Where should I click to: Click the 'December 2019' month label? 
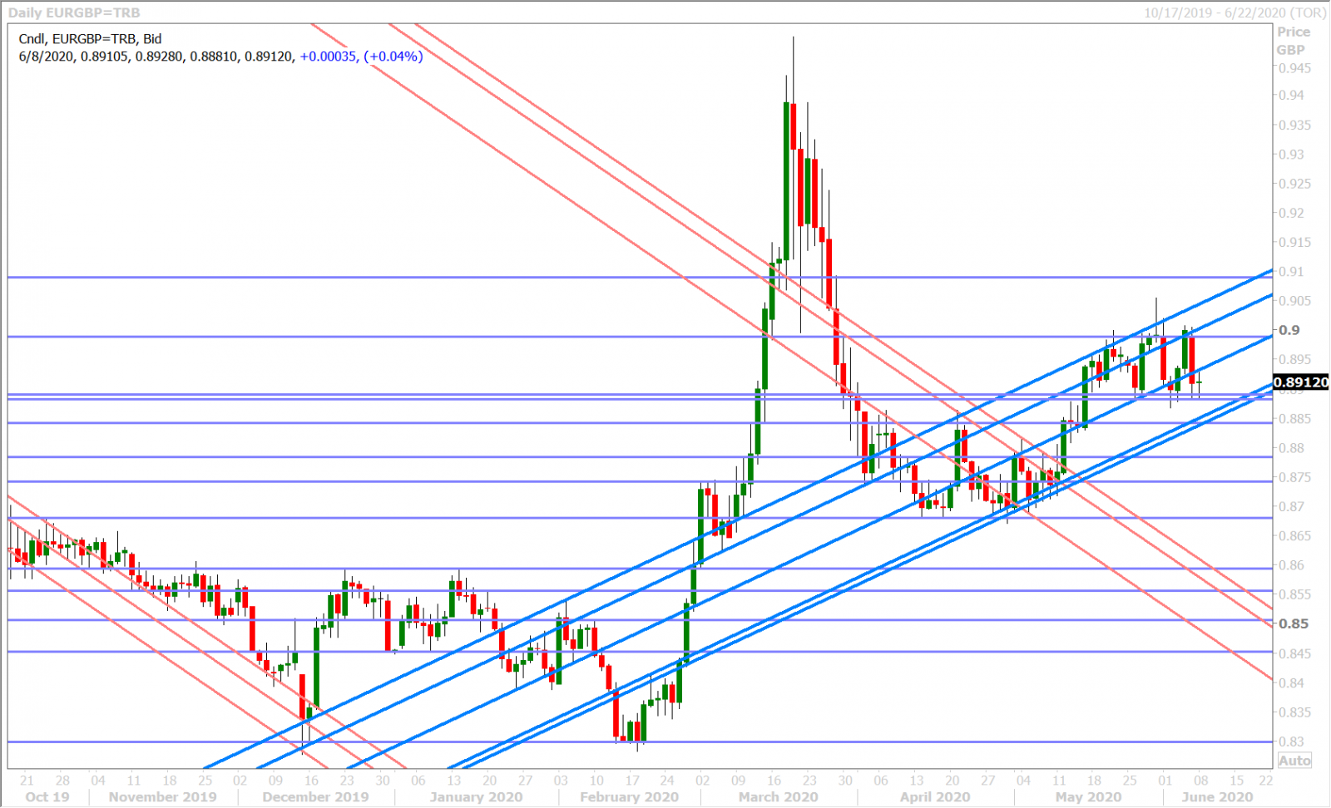315,797
